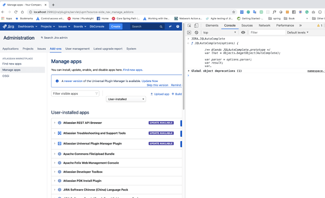Clear the console with the ban icon
The height and width of the screenshot is (198, 325).
(x=196, y=33)
